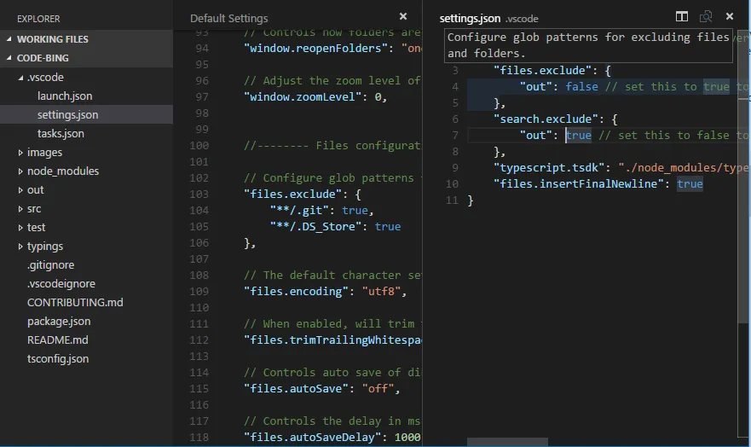Open package.json file
The width and height of the screenshot is (751, 447).
59,321
